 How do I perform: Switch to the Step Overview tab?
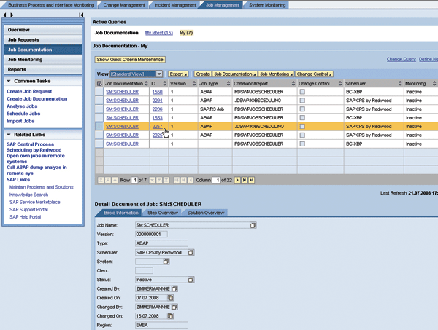(x=162, y=213)
